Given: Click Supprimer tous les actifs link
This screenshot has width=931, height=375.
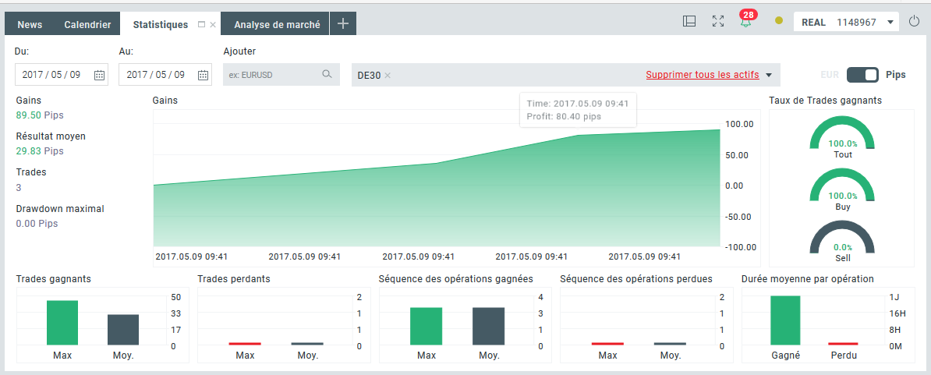Looking at the screenshot, I should [703, 75].
